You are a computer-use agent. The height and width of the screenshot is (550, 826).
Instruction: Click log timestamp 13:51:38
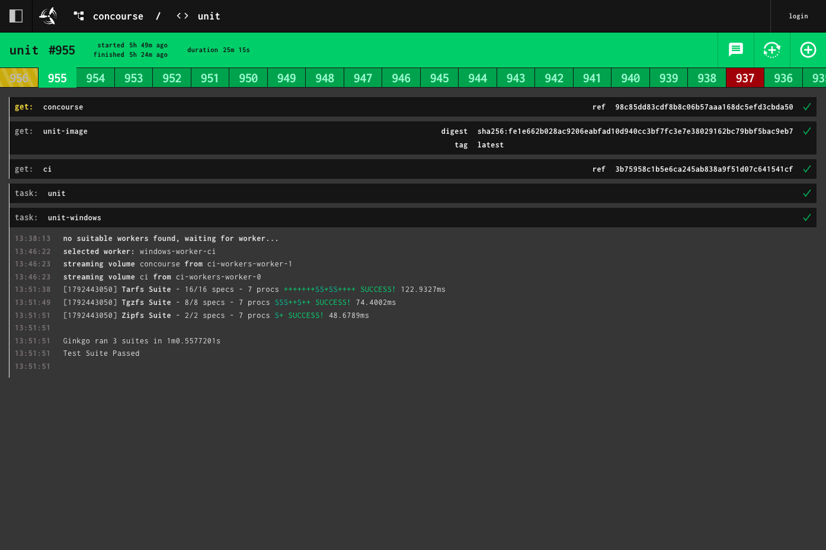33,290
